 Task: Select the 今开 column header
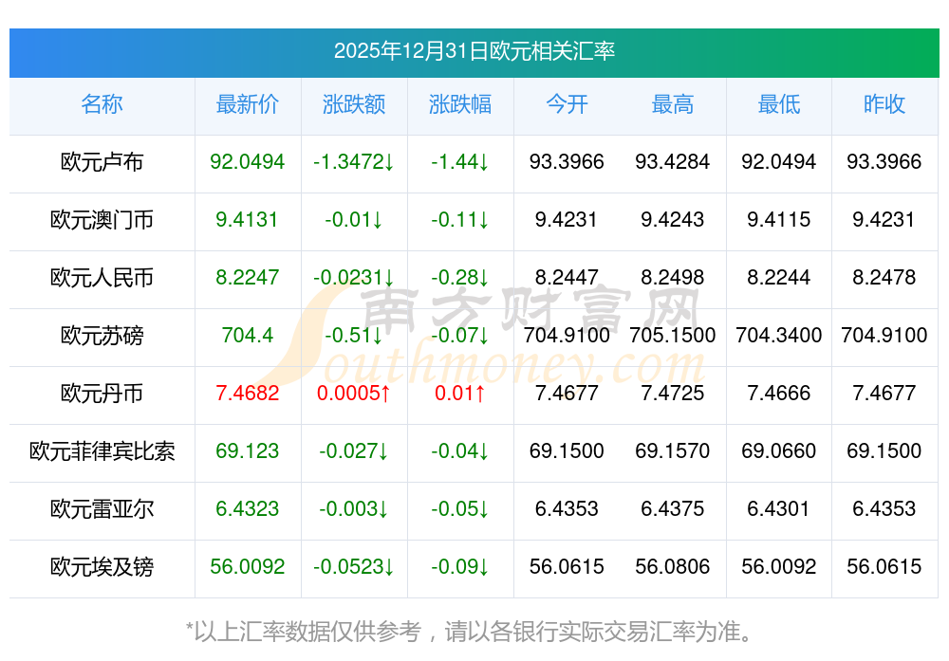point(567,104)
